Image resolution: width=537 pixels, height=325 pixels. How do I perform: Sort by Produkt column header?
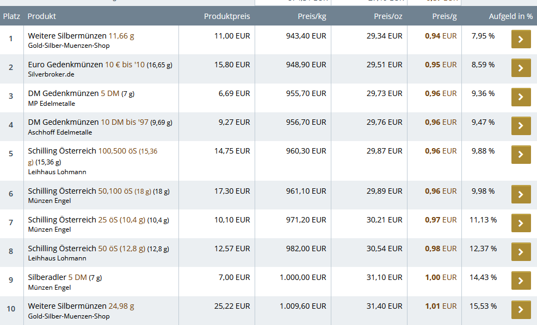point(41,16)
